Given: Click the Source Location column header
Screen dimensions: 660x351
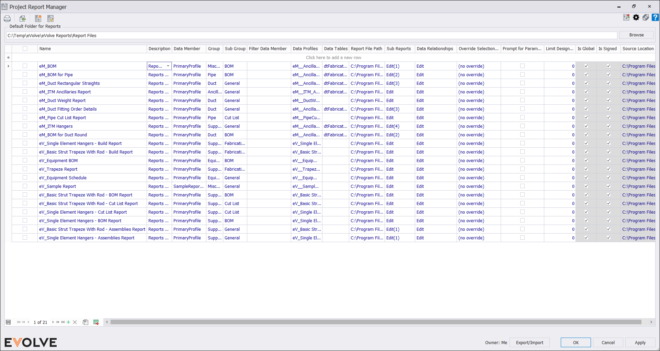Looking at the screenshot, I should (638, 49).
